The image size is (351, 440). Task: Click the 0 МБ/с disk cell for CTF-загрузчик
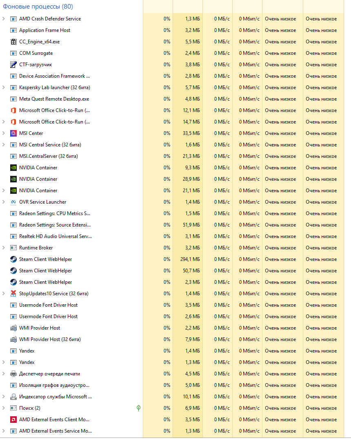pos(218,65)
